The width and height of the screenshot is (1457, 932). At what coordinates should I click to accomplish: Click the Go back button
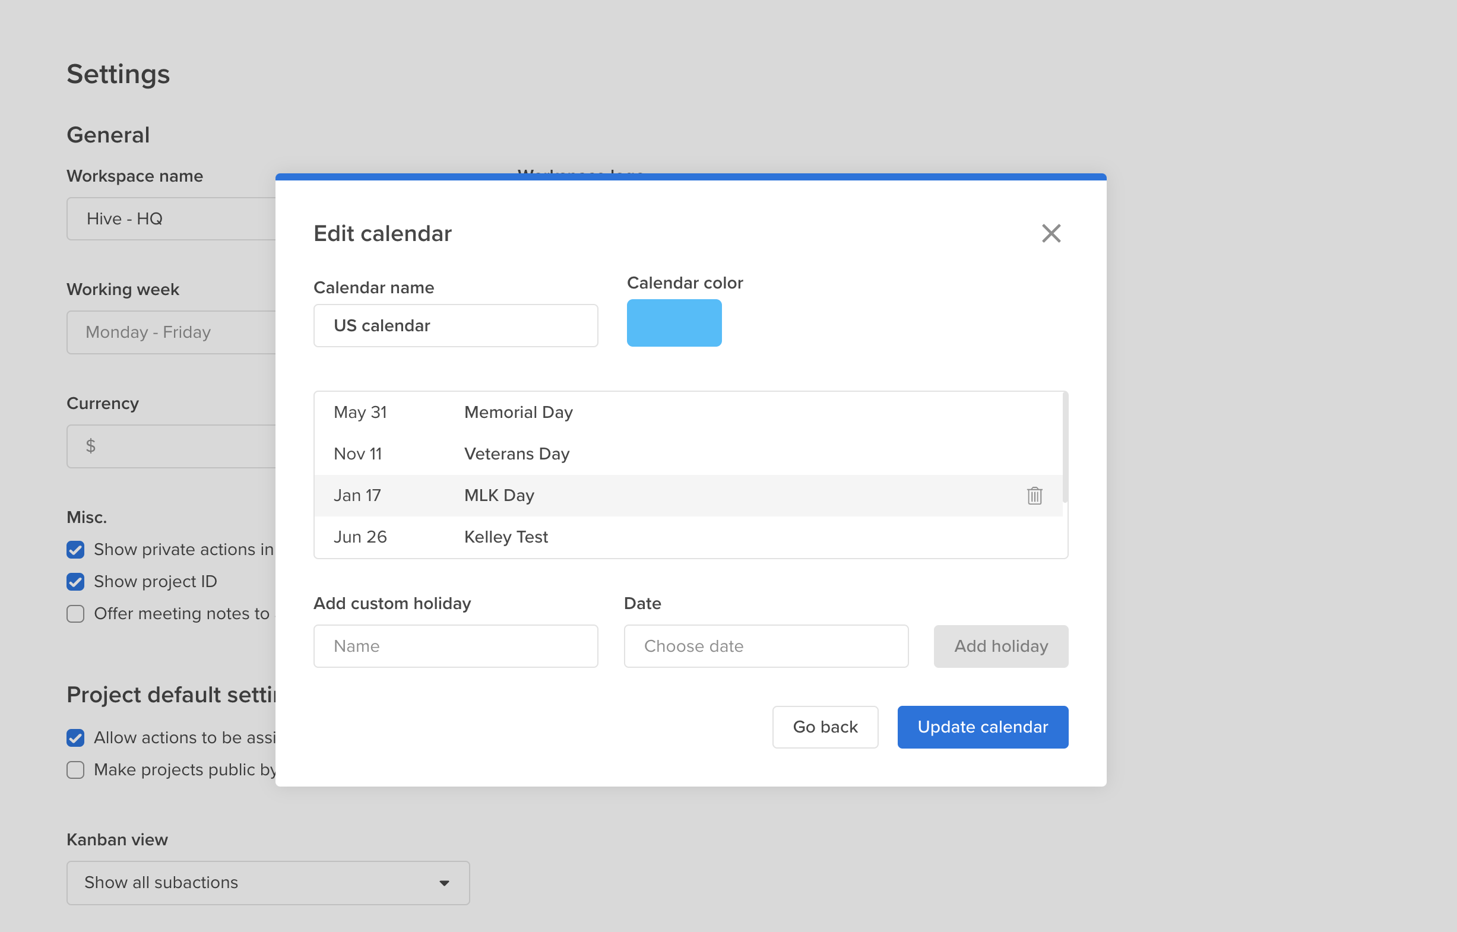click(825, 727)
